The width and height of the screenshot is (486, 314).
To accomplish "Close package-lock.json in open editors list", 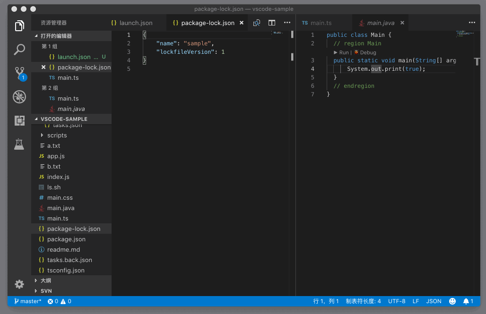I will pos(43,67).
